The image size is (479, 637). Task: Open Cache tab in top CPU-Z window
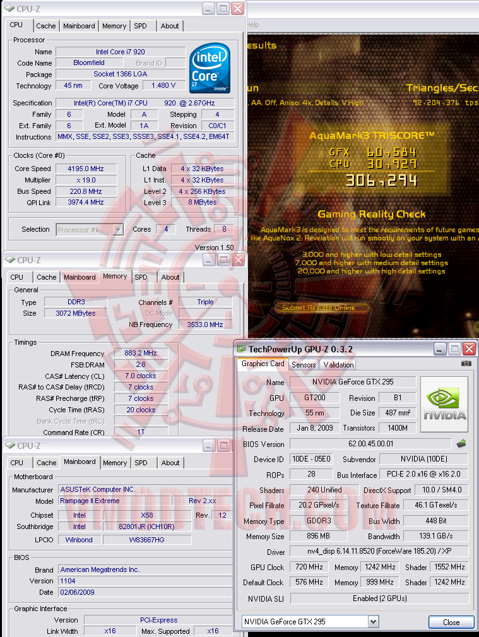tap(46, 26)
